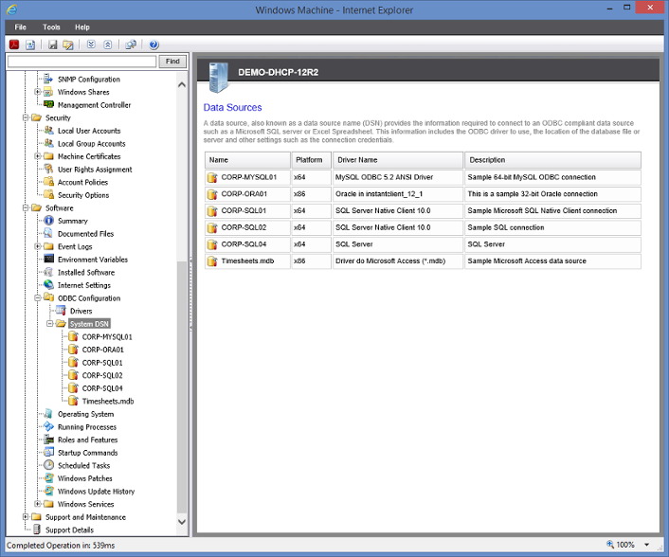Select CORP-SQL02 tree item
This screenshot has width=669, height=557.
[x=102, y=375]
